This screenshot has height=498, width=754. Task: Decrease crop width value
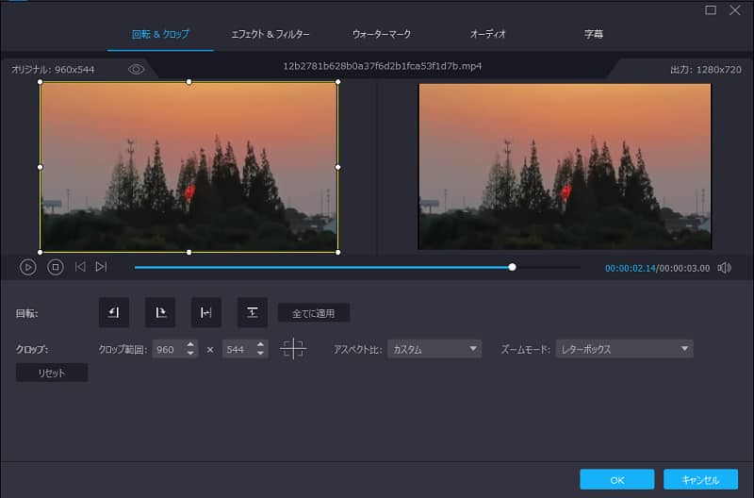pos(190,354)
